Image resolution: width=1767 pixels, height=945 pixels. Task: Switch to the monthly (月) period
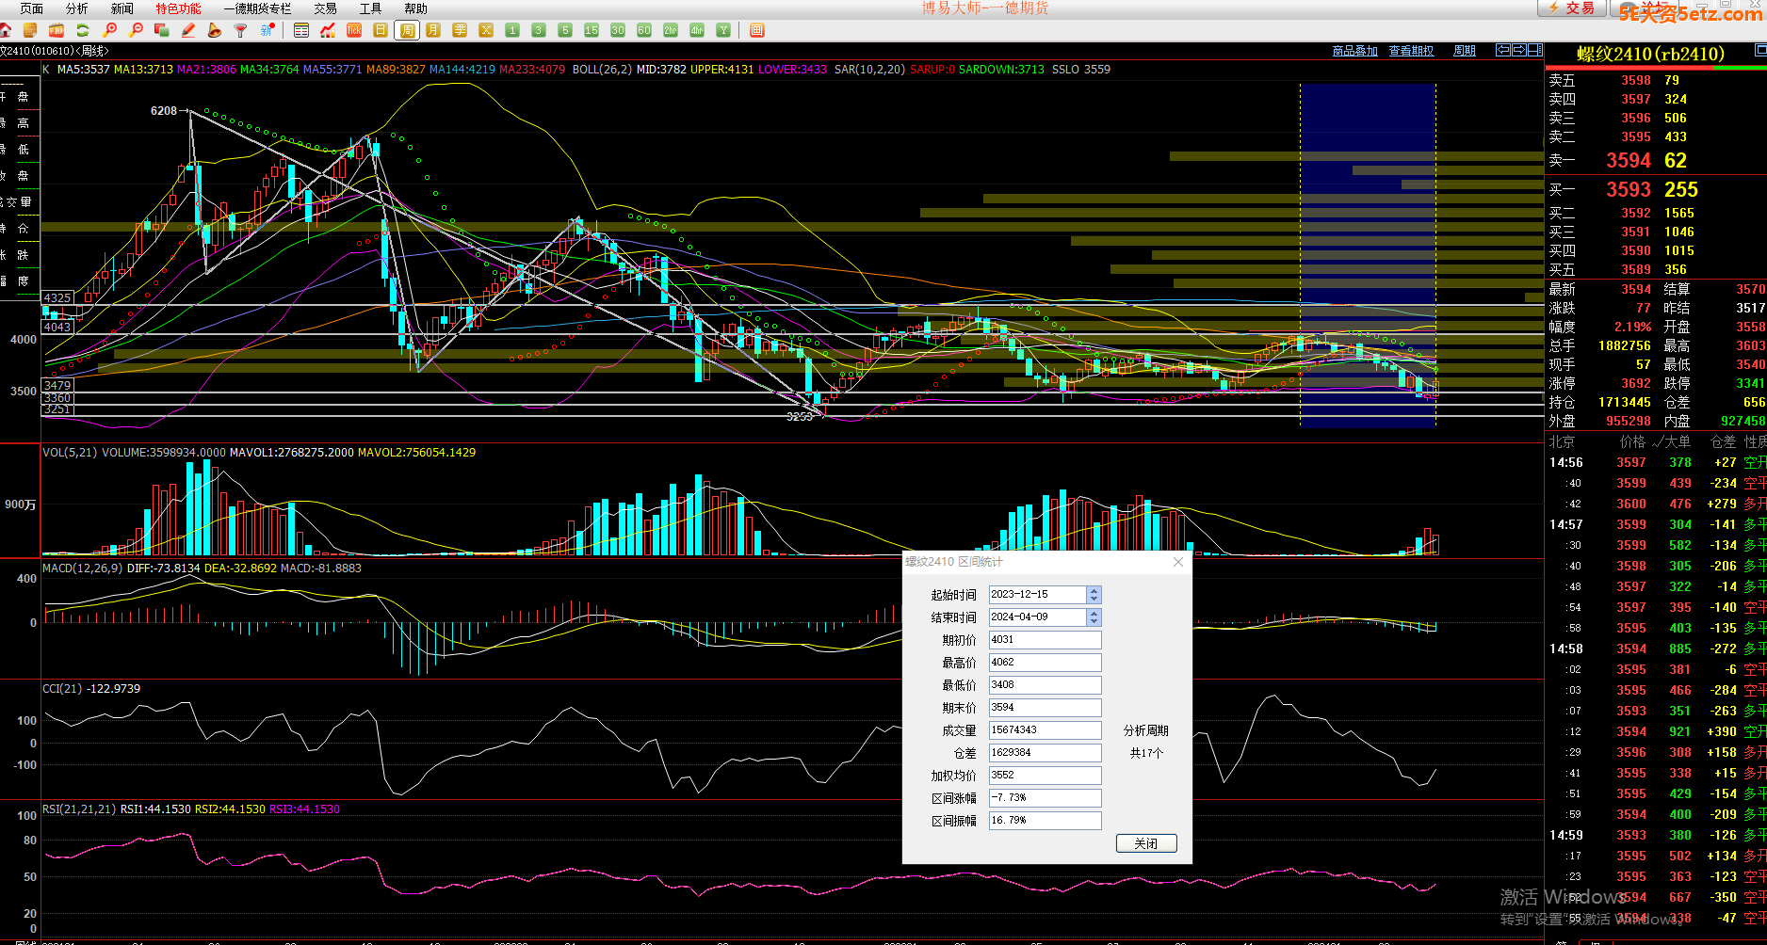(x=433, y=30)
